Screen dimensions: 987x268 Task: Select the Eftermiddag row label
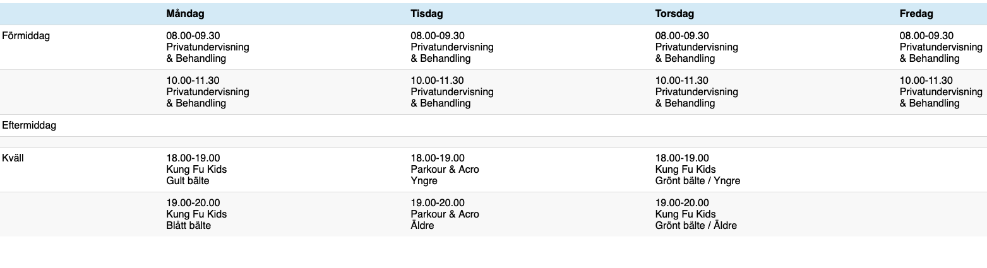29,125
